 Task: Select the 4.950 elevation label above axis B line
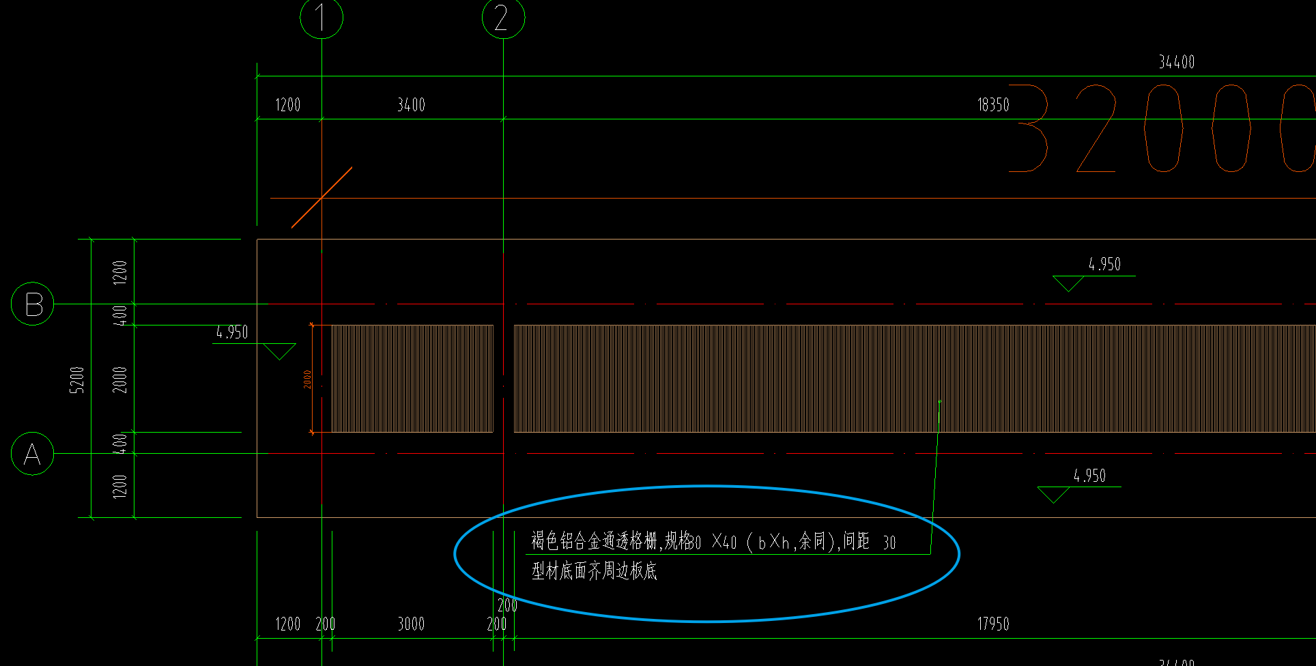pyautogui.click(x=1104, y=264)
